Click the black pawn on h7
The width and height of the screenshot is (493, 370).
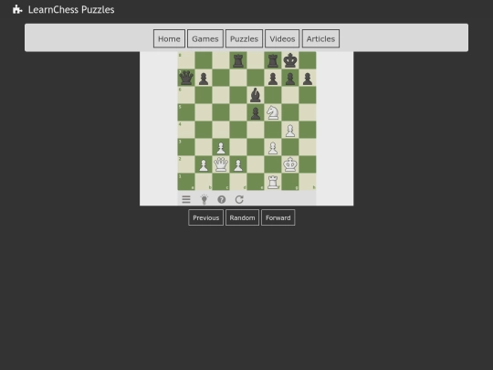click(307, 78)
